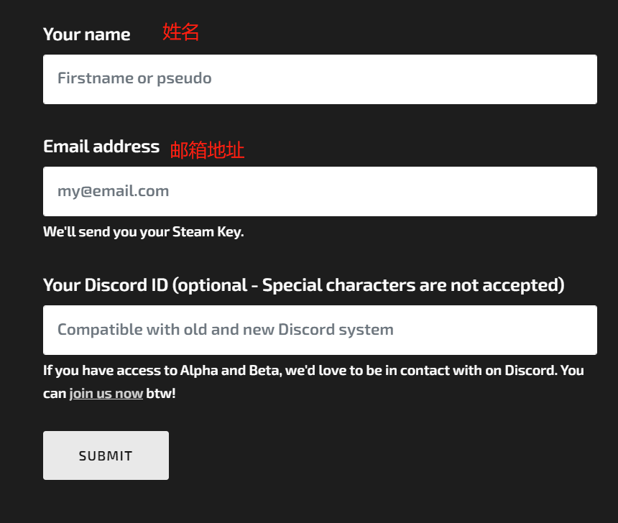Click the "Your Discord ID" label text
This screenshot has height=523, width=618.
106,285
